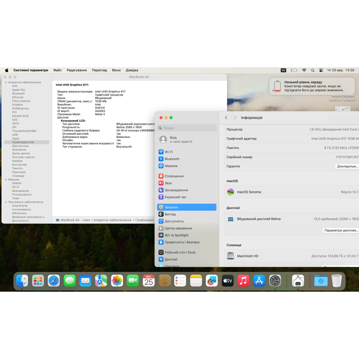Collapse Апаратне забезпечення tree section
Viewport: 359px width, 359px height.
[x=6, y=82]
